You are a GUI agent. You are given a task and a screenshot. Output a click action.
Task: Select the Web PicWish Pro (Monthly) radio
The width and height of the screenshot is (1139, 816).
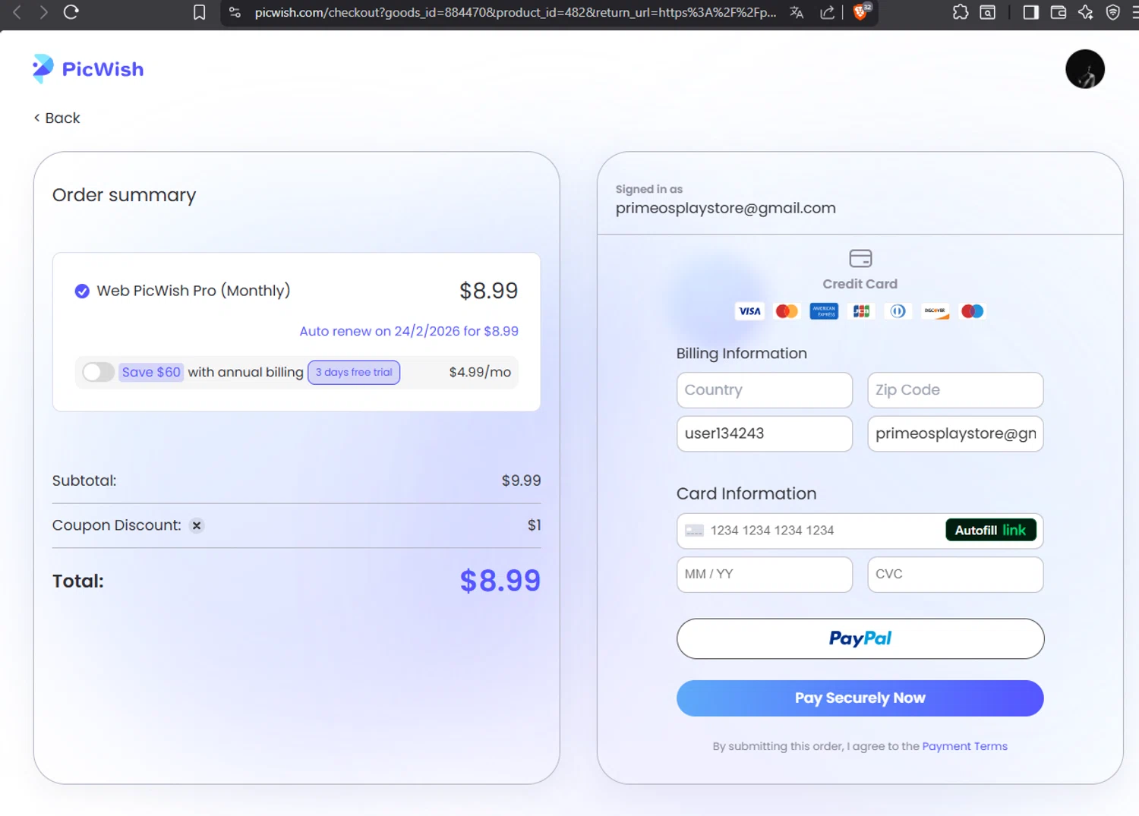82,291
